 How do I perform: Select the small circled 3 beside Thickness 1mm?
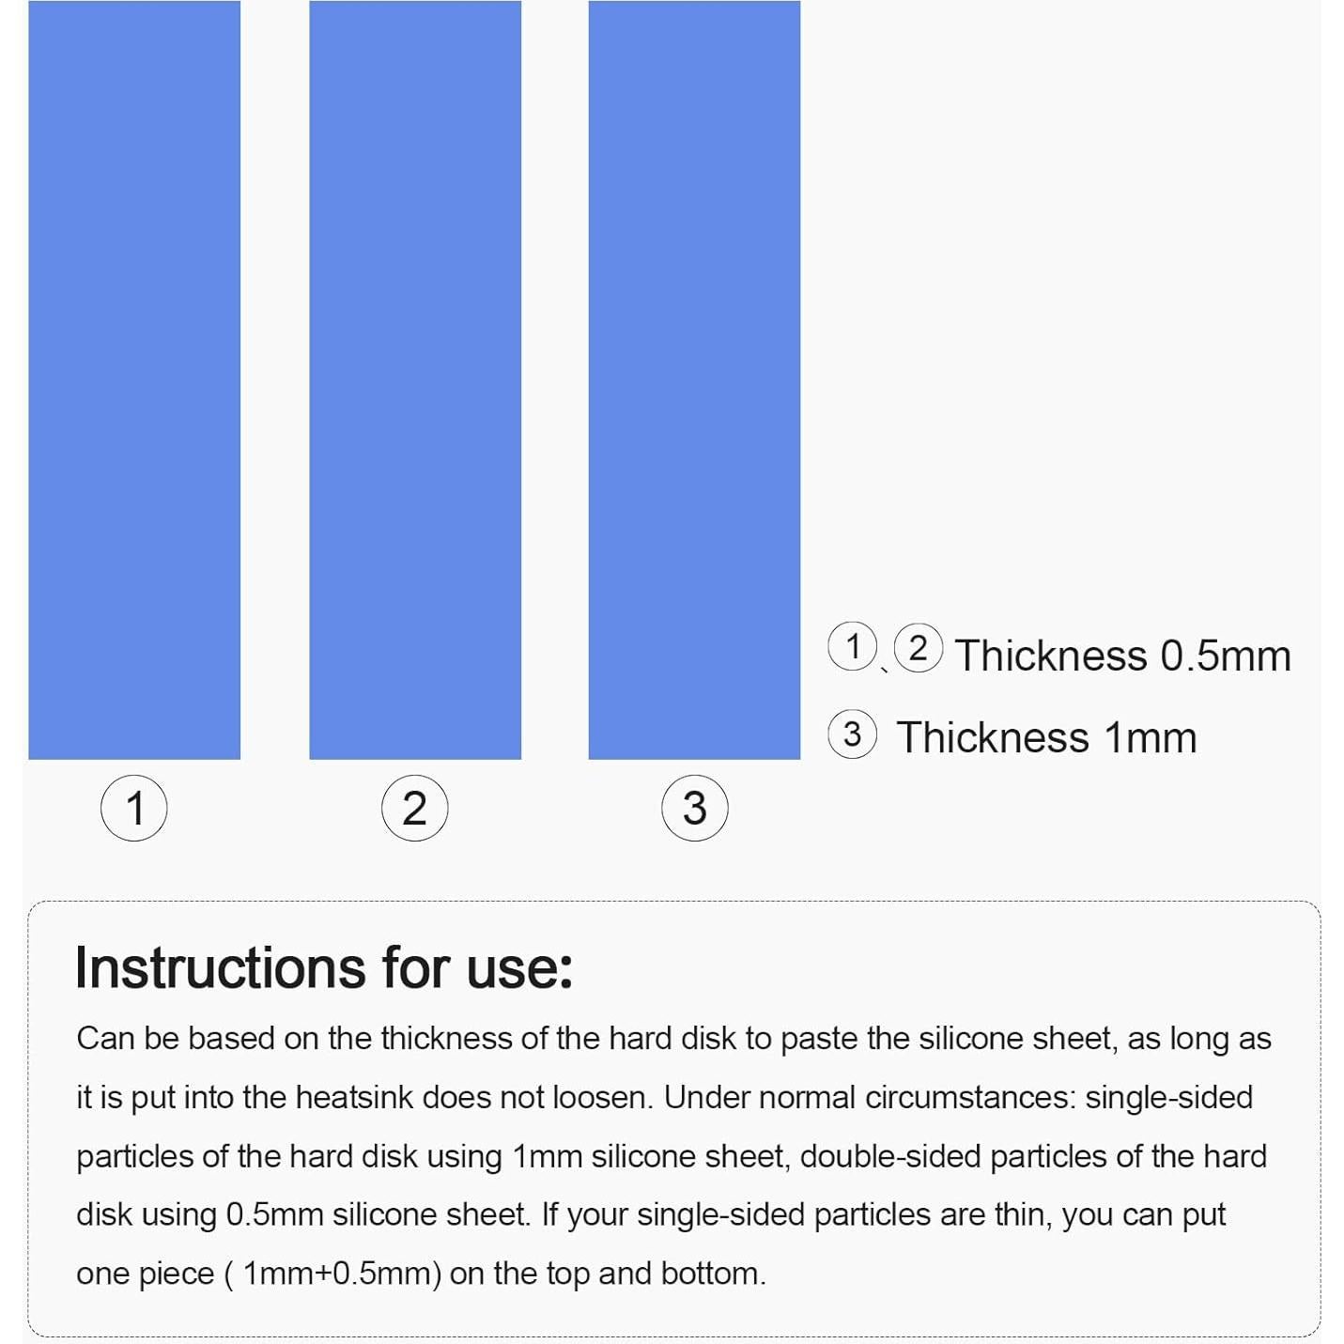pos(852,734)
